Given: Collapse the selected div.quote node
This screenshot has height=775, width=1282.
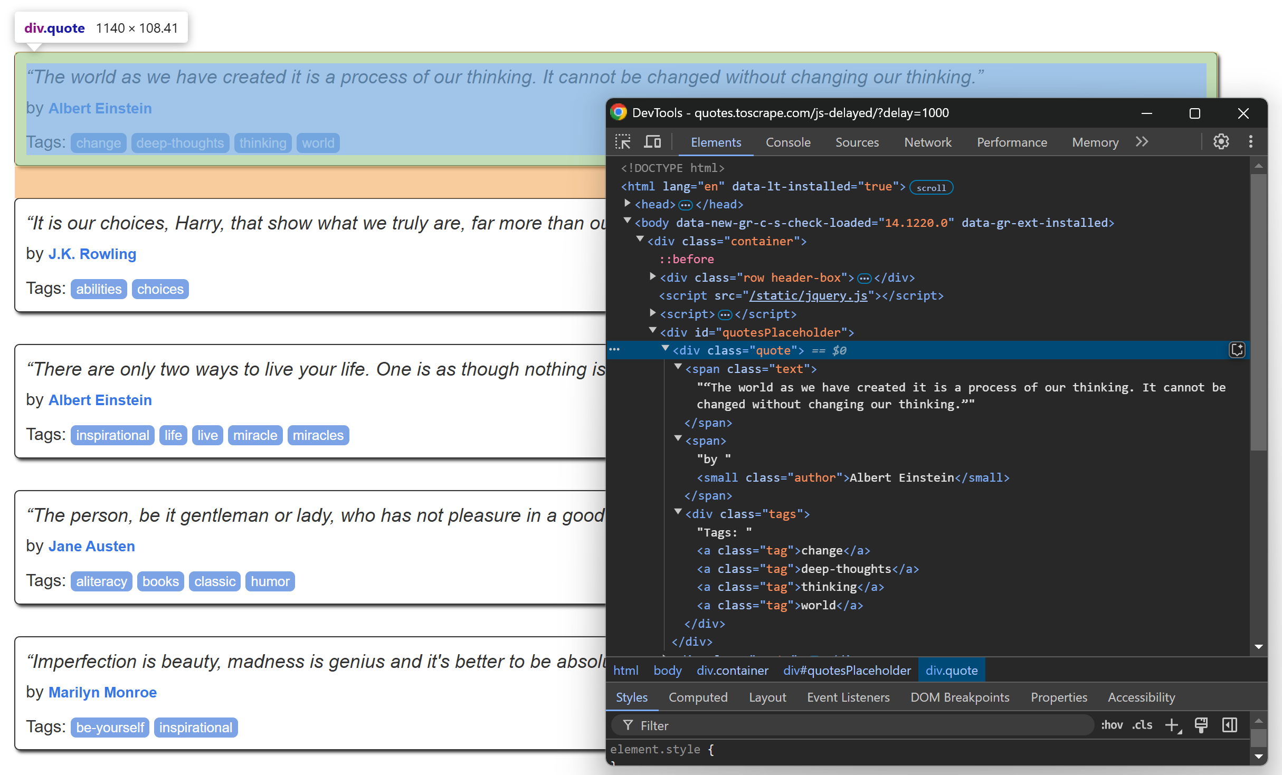Looking at the screenshot, I should 664,349.
